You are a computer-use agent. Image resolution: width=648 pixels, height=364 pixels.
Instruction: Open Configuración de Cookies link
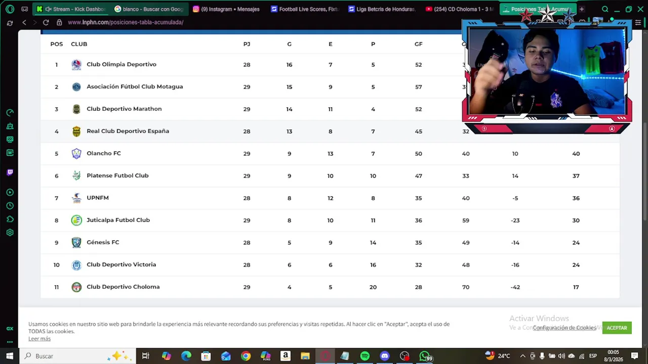564,328
